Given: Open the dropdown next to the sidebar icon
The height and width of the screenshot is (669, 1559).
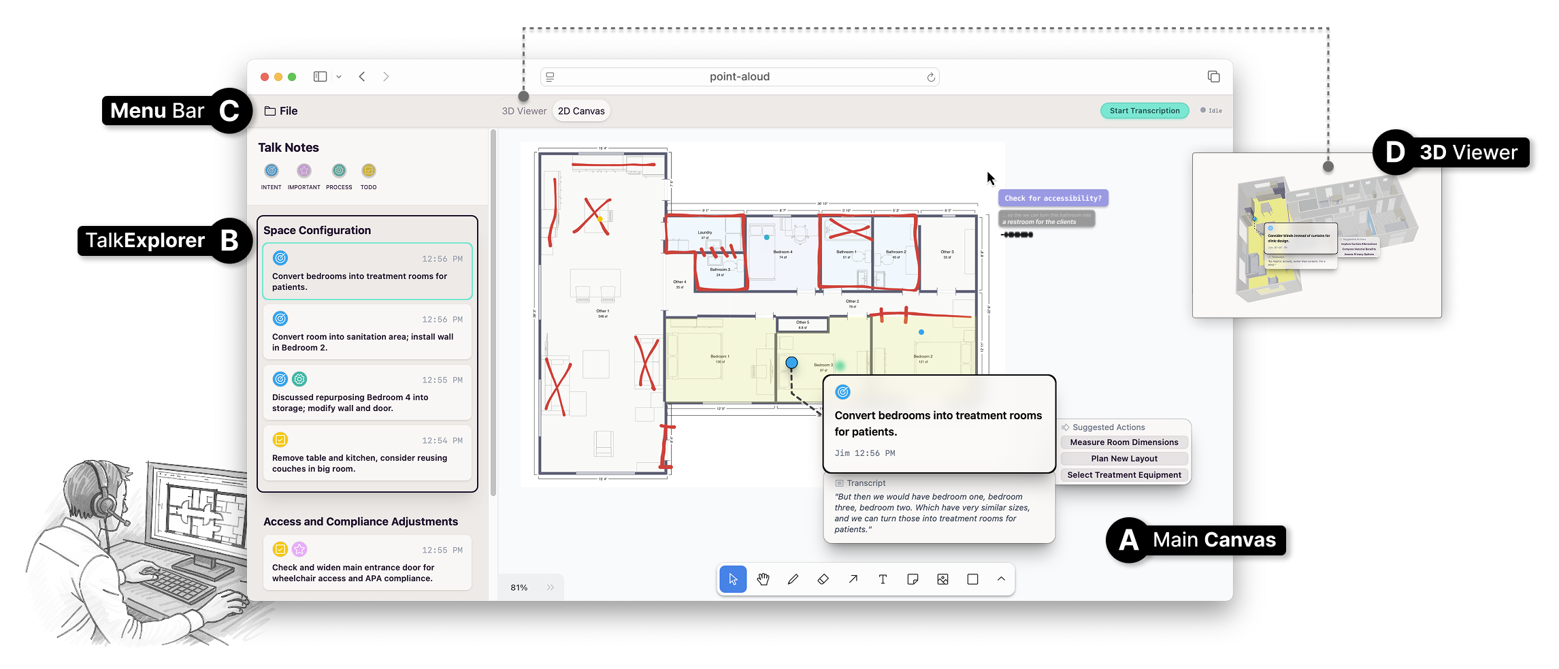Looking at the screenshot, I should pyautogui.click(x=339, y=77).
